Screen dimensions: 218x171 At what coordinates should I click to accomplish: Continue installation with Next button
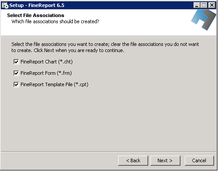[x=165, y=161]
